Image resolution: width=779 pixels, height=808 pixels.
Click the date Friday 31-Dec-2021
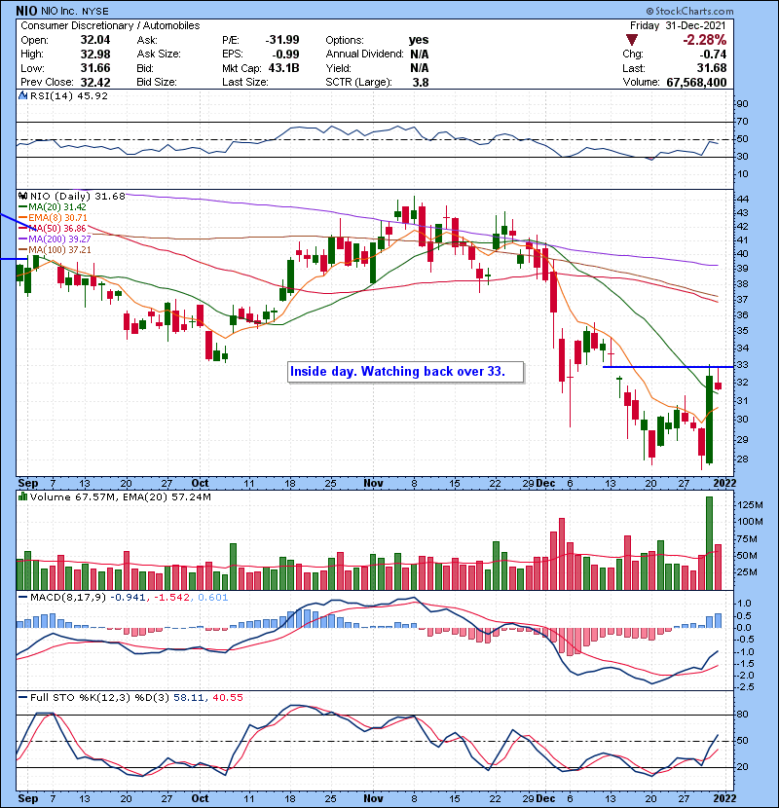tap(678, 25)
